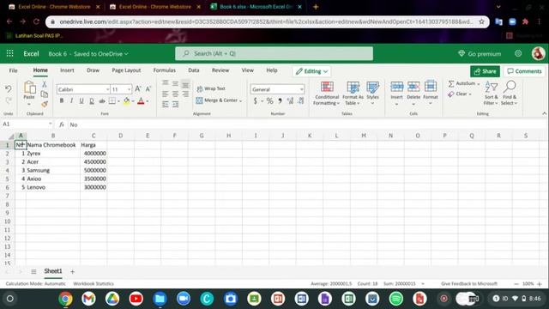The height and width of the screenshot is (309, 549).
Task: Toggle Double Underline formatting
Action: (x=92, y=101)
